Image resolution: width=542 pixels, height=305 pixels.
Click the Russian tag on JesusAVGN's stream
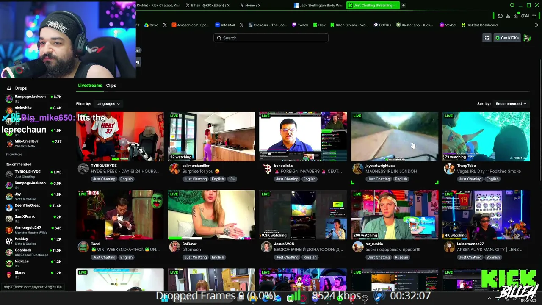click(x=310, y=258)
